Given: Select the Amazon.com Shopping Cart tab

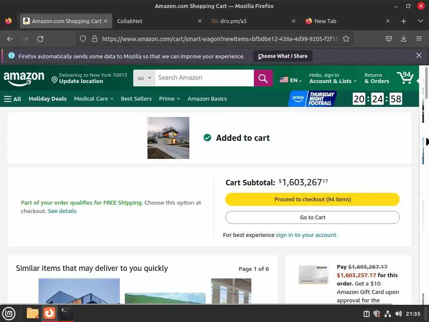Looking at the screenshot, I should (66, 21).
